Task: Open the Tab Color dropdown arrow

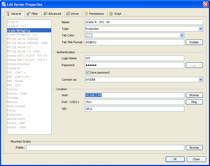Action: click(182, 35)
